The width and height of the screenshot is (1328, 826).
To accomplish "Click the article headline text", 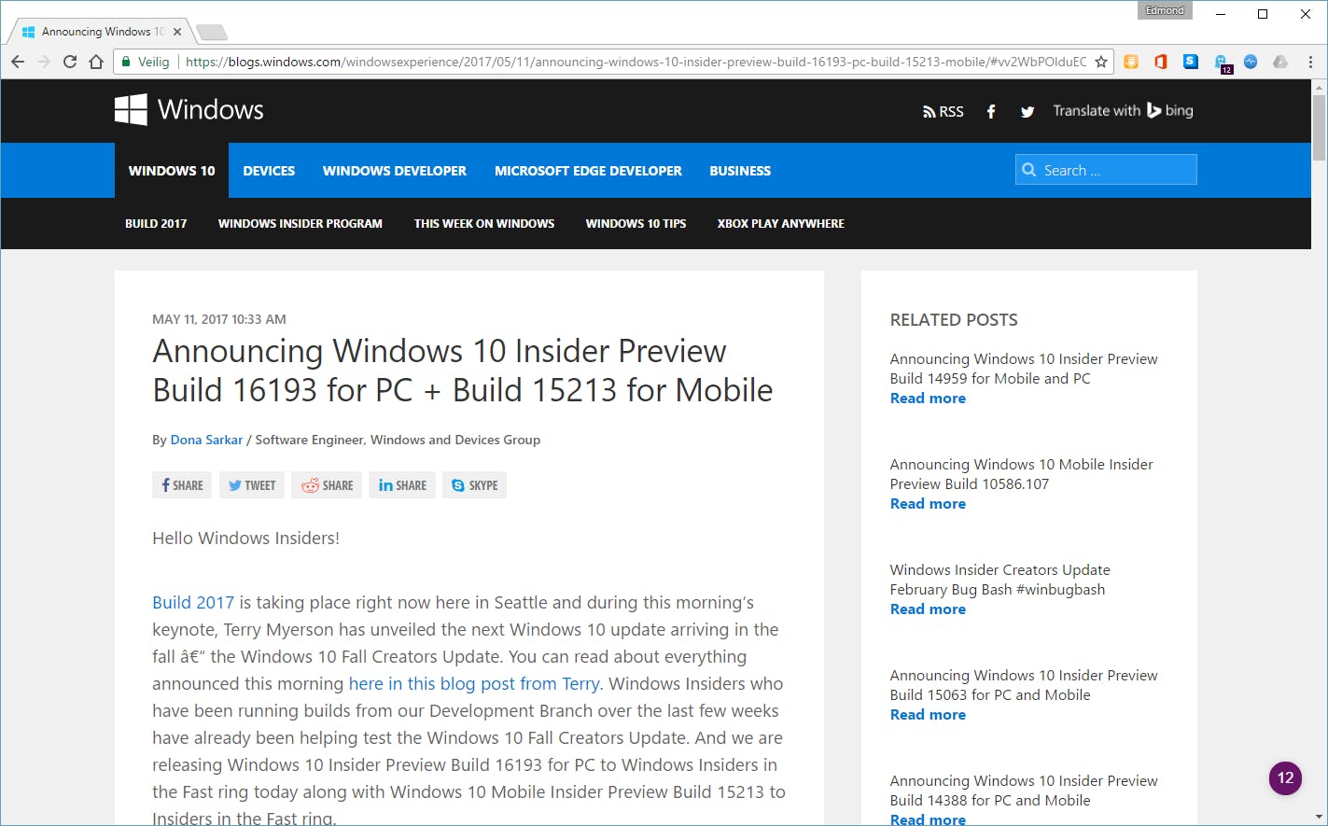I will (463, 371).
